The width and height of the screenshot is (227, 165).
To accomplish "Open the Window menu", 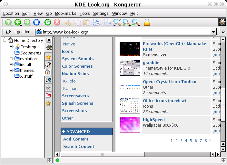I will coord(119,14).
